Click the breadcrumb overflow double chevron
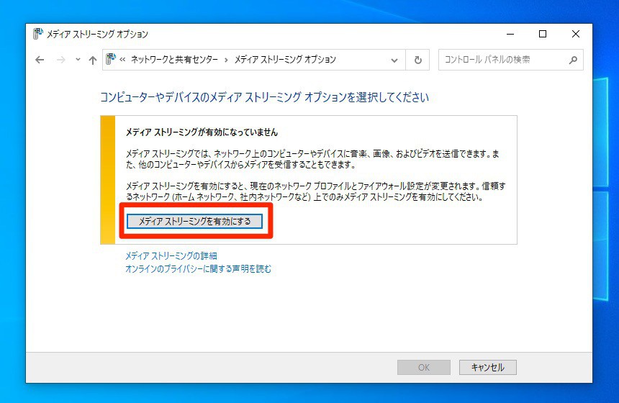This screenshot has height=403, width=619. 122,60
